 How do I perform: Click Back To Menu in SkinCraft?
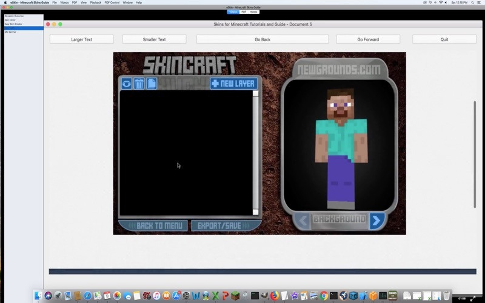pyautogui.click(x=153, y=225)
